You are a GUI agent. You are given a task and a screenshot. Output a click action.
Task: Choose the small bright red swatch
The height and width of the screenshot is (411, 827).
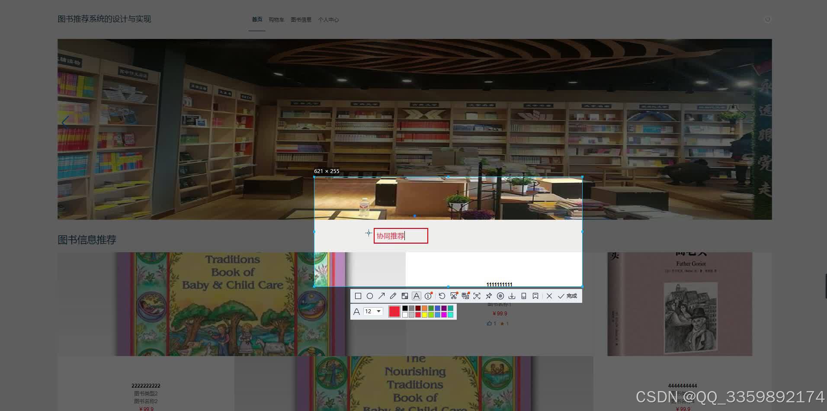point(418,315)
